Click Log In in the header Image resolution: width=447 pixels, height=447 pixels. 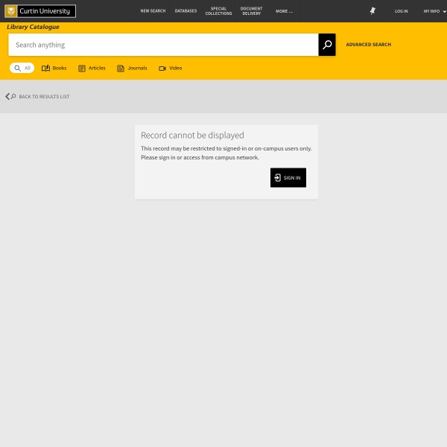pos(401,11)
